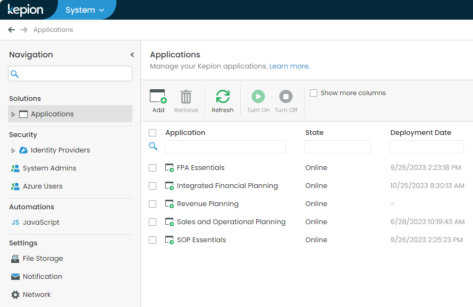Click the Online state of Revenue Planning
473x307 pixels.
[x=316, y=203]
